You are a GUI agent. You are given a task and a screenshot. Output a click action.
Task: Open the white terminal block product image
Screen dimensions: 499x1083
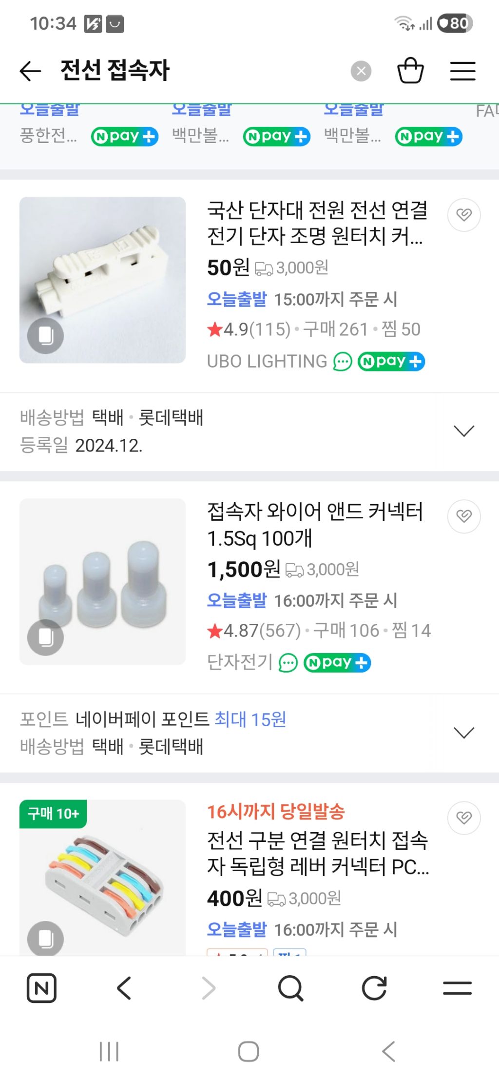click(x=102, y=280)
